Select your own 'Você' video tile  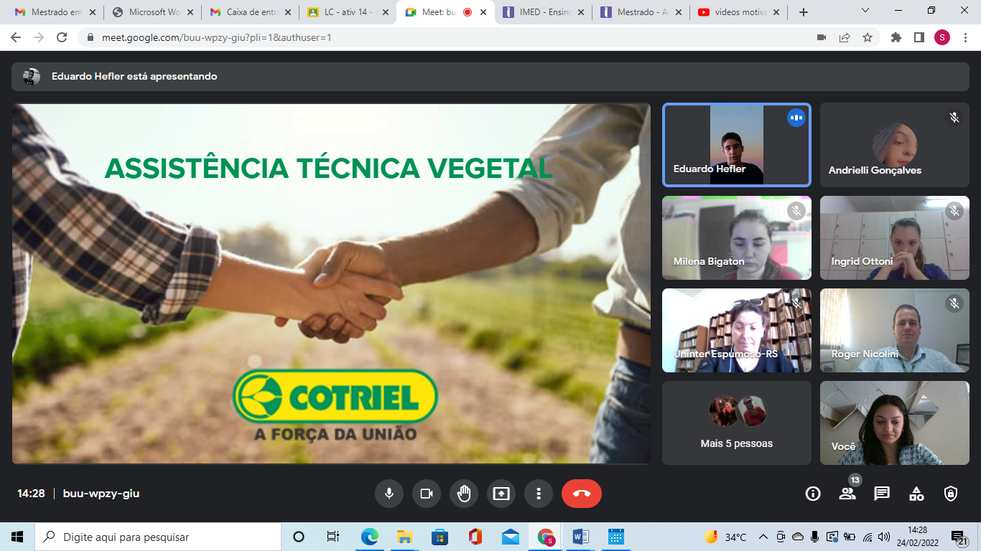(x=895, y=423)
